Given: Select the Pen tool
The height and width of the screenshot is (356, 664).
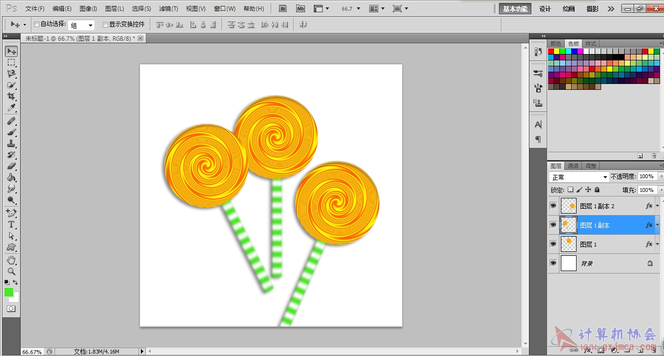Looking at the screenshot, I should (x=11, y=213).
